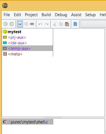The height and width of the screenshot is (134, 106).
Task: Open the Build menu
Action: 46,15
